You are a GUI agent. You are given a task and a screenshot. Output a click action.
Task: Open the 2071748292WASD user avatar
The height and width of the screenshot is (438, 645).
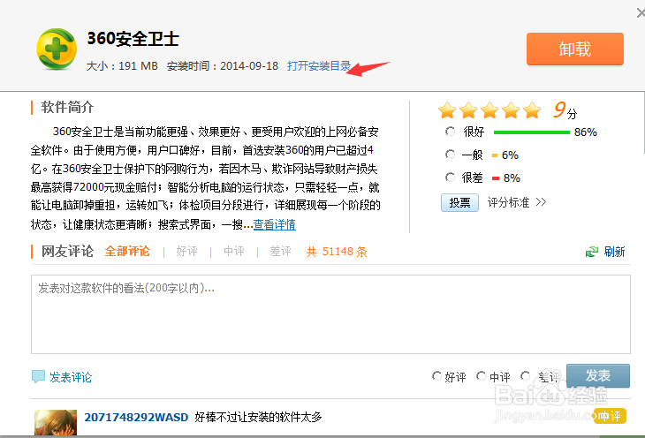pyautogui.click(x=56, y=422)
